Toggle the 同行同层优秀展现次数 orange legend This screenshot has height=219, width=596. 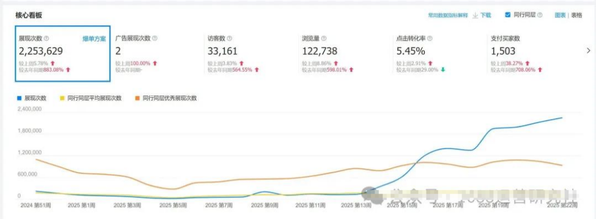pos(166,98)
